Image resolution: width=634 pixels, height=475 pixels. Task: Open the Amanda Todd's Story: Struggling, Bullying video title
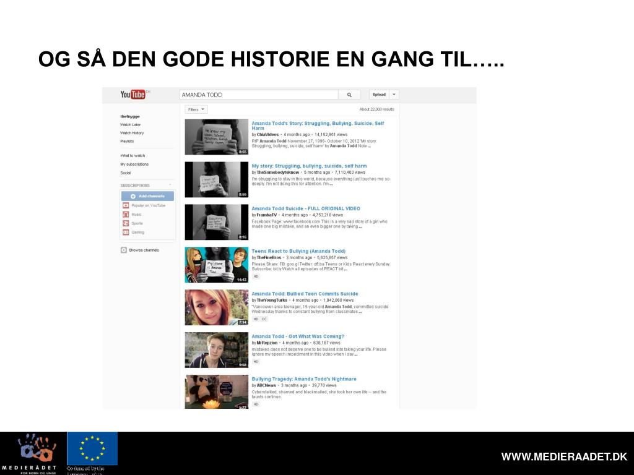318,126
